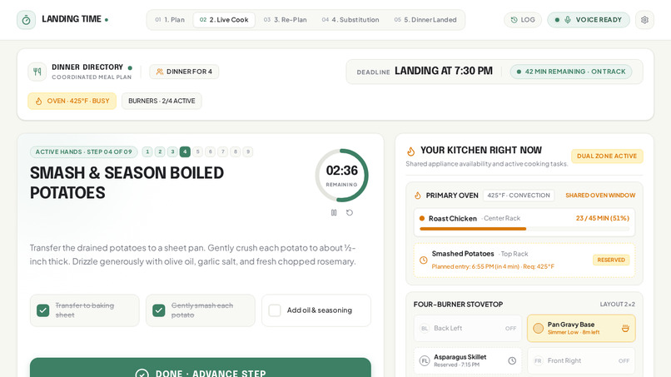This screenshot has height=377, width=671.
Task: Click the Shared Oven Window label
Action: pos(600,195)
